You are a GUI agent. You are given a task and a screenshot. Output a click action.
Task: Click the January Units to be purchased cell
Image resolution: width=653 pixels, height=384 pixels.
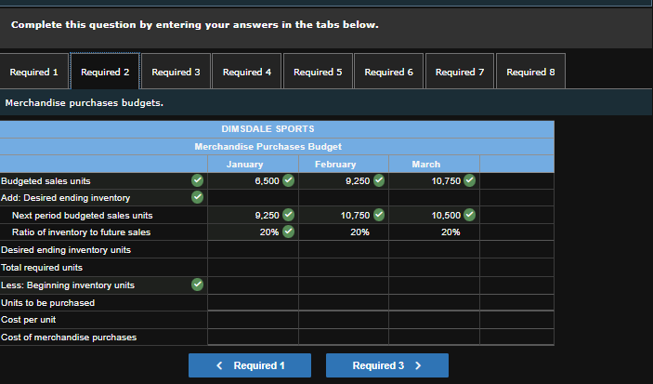pyautogui.click(x=253, y=302)
